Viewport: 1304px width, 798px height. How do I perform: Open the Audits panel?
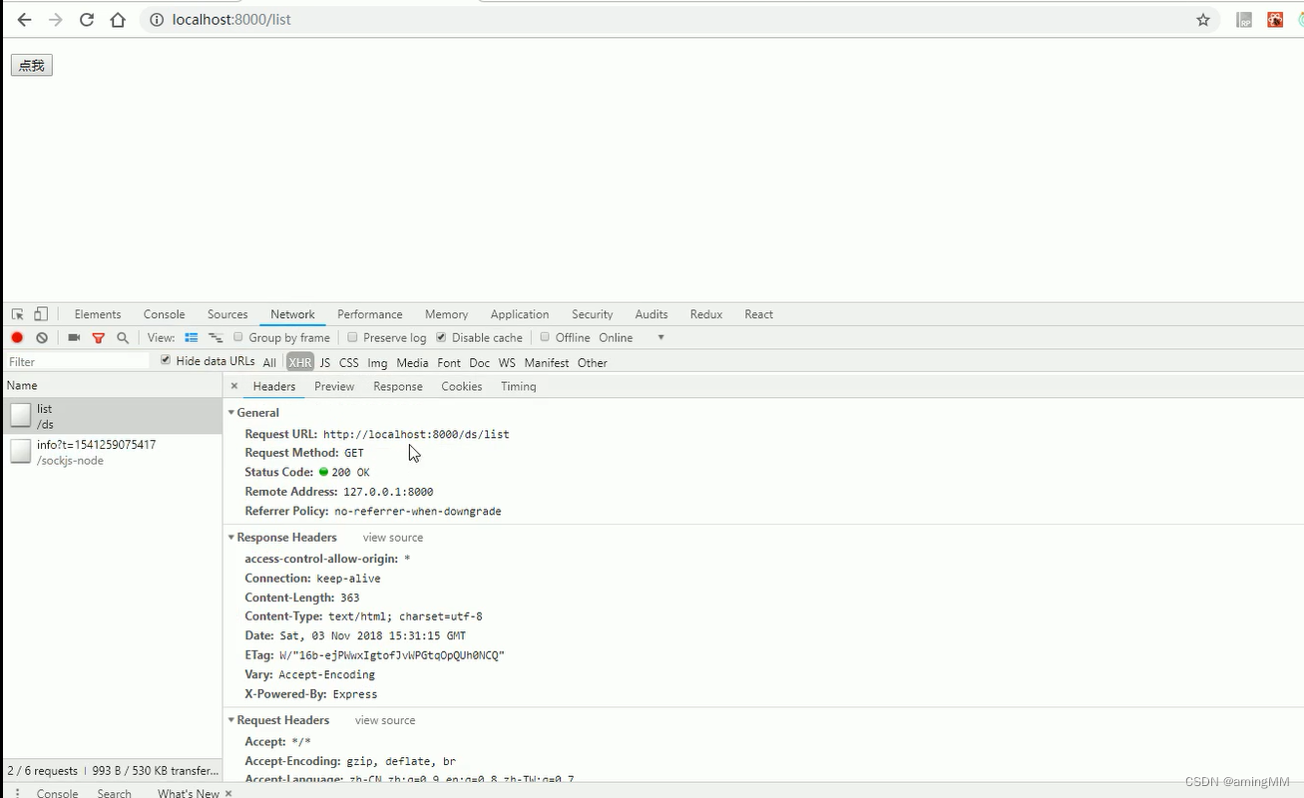(652, 314)
